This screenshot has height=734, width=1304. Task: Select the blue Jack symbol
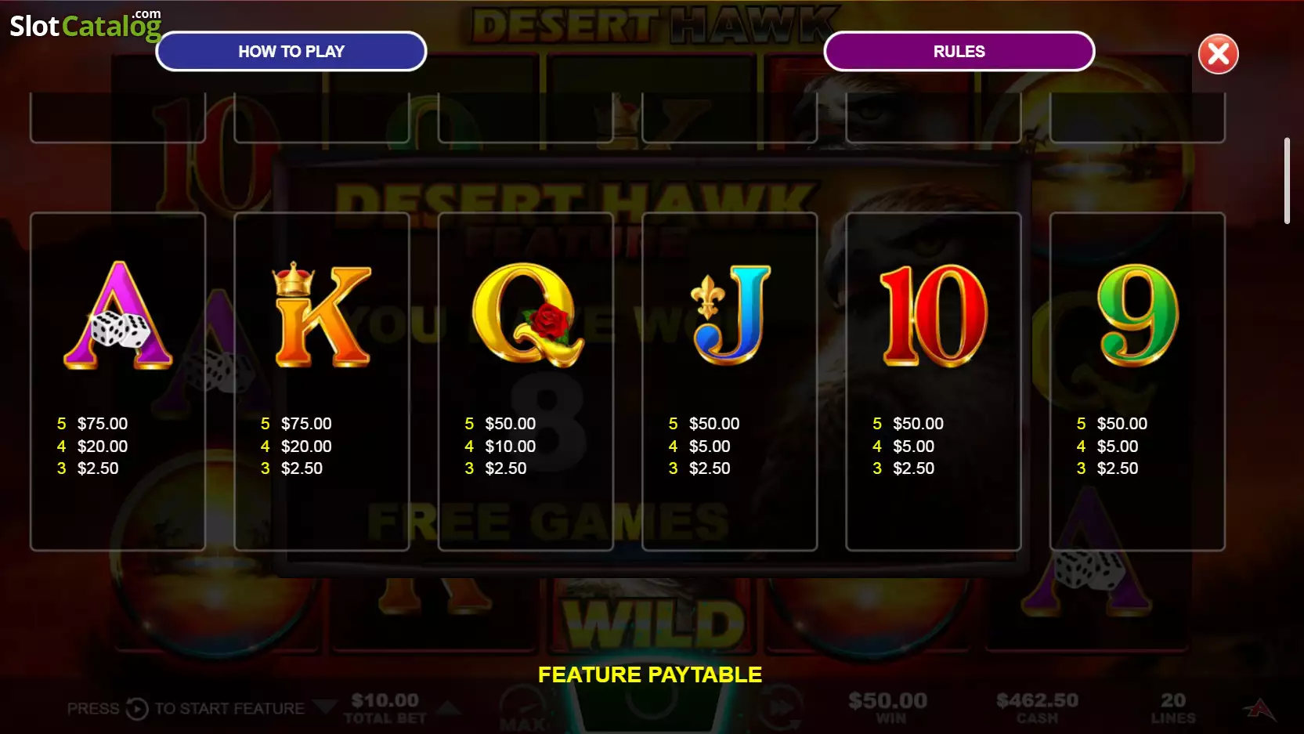[730, 315]
